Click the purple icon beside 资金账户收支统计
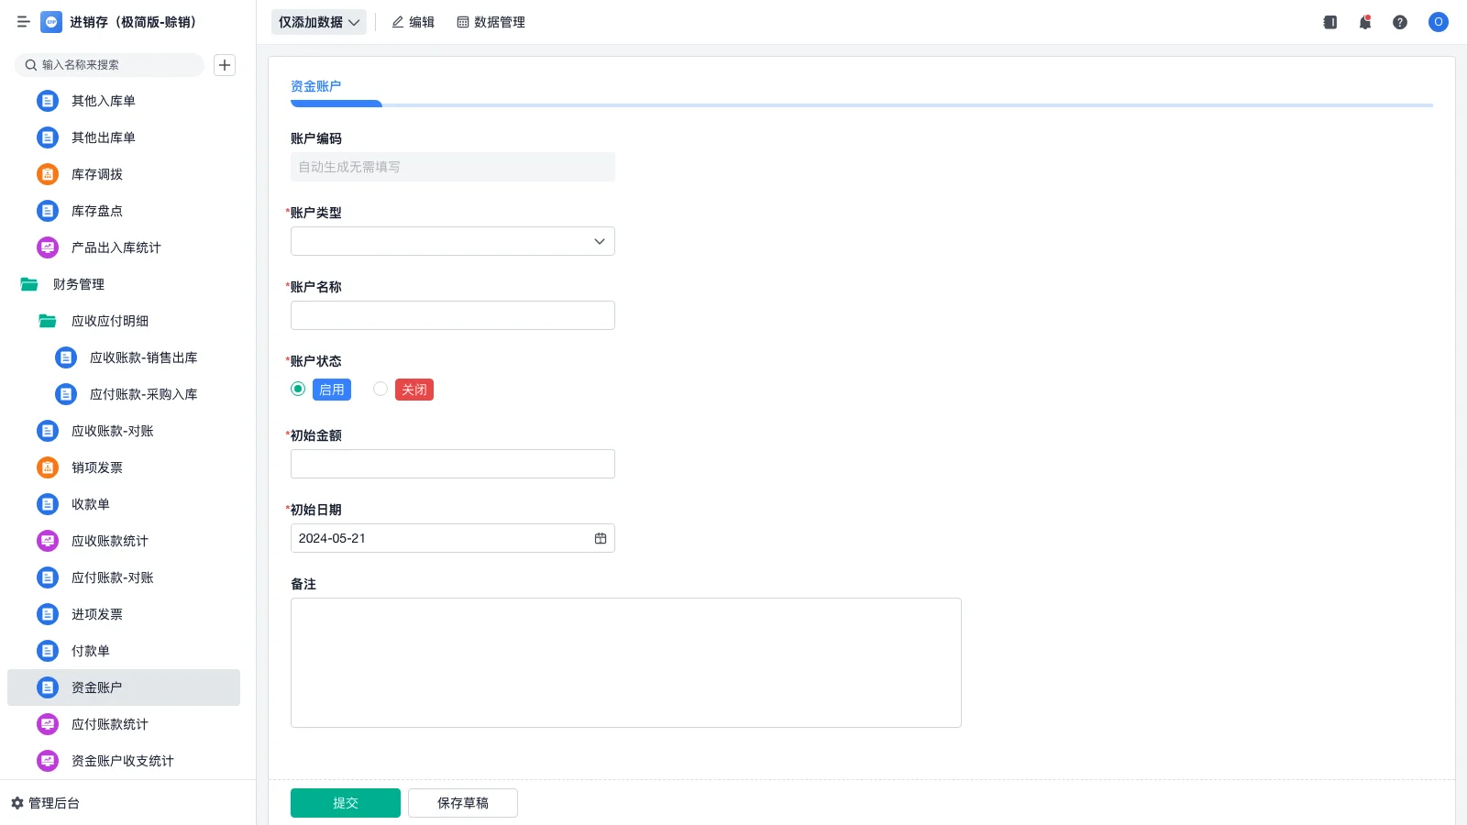 [x=48, y=761]
